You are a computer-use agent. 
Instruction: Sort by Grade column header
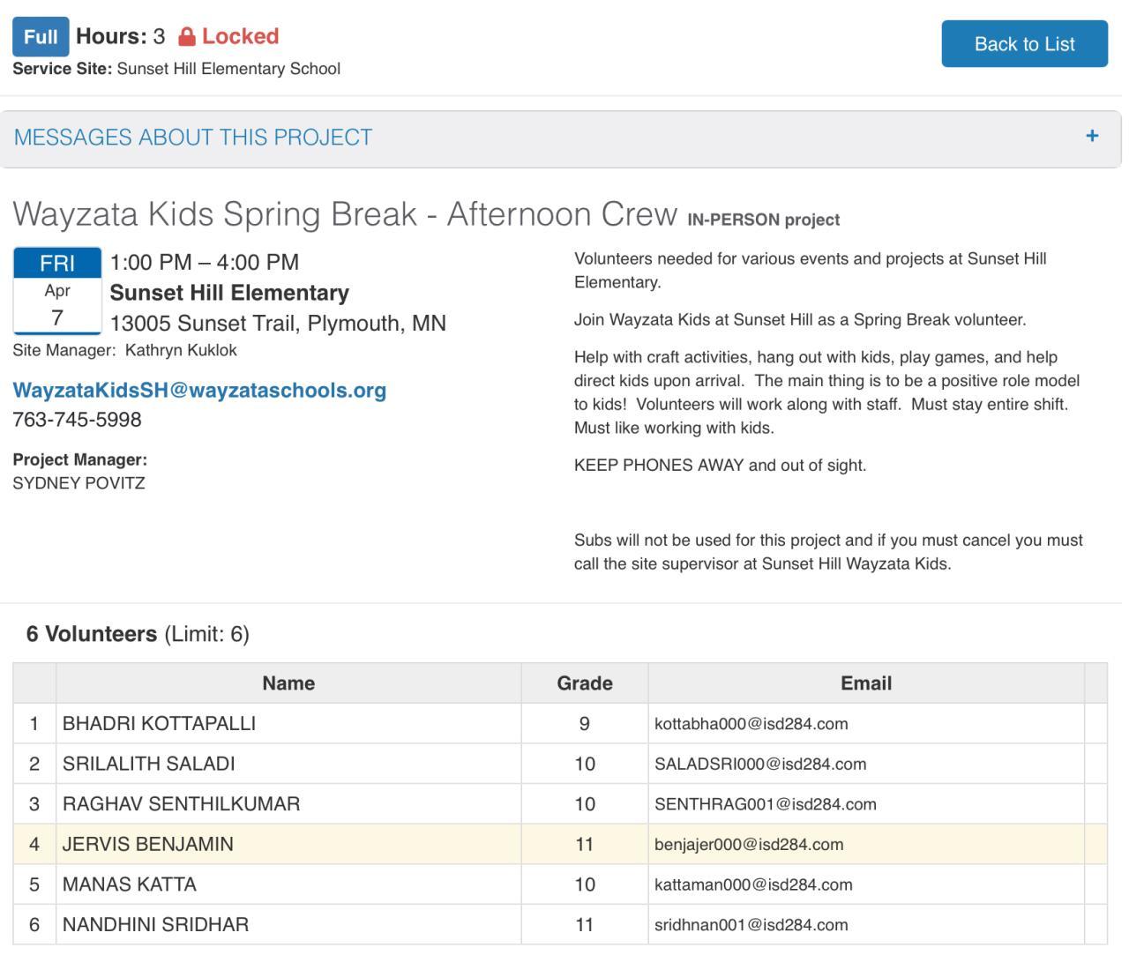pos(584,683)
